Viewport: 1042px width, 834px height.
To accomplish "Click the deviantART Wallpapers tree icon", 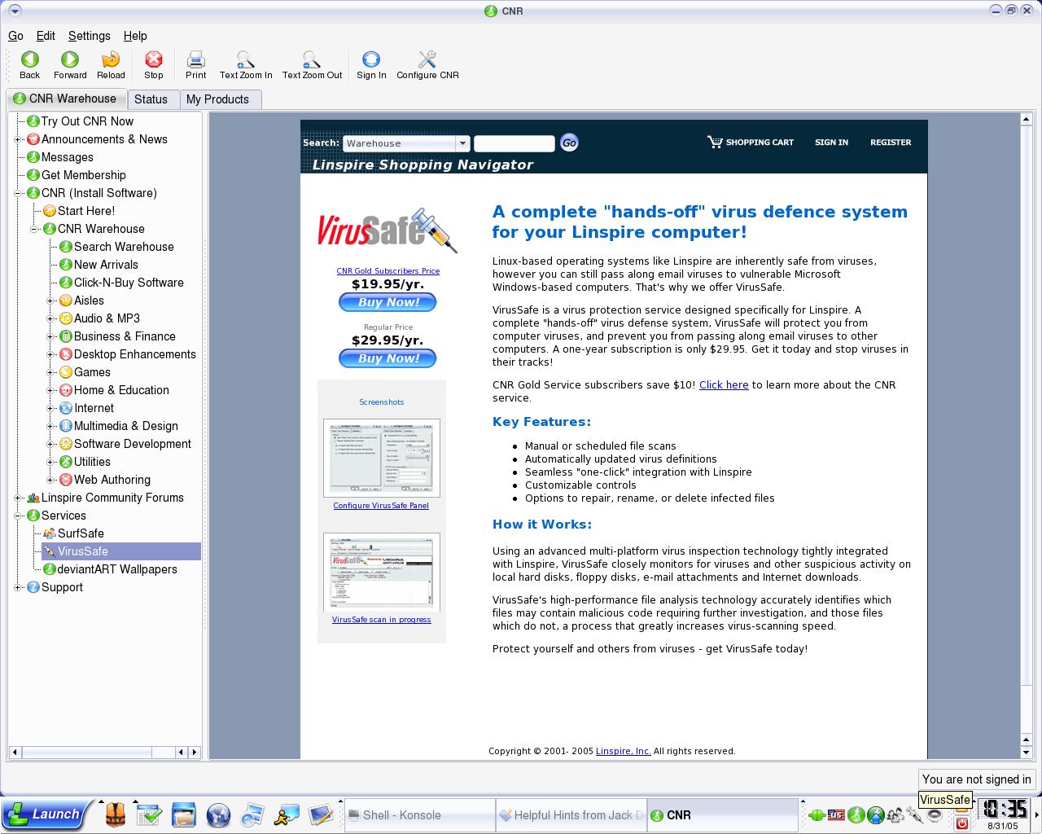I will coord(50,569).
